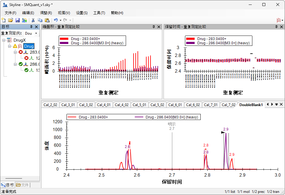
Task: Save the document with the floppy disk icon
Action: click(18, 20)
